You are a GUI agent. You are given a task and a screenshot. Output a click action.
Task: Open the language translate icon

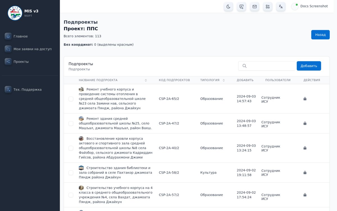[281, 6]
